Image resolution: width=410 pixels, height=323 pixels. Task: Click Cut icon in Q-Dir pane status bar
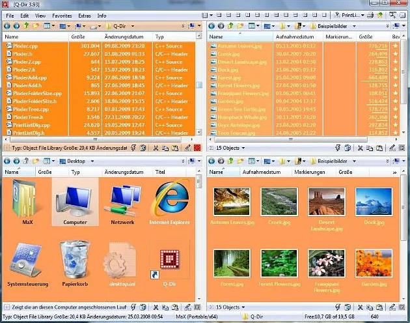coord(156,148)
